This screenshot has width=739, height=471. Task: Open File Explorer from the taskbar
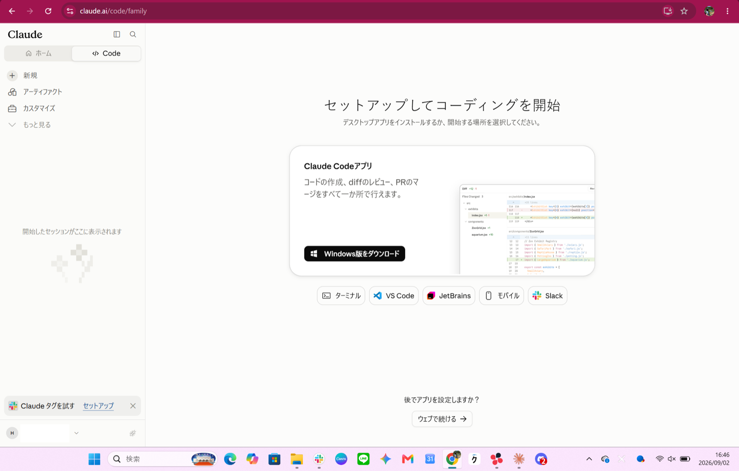[297, 459]
